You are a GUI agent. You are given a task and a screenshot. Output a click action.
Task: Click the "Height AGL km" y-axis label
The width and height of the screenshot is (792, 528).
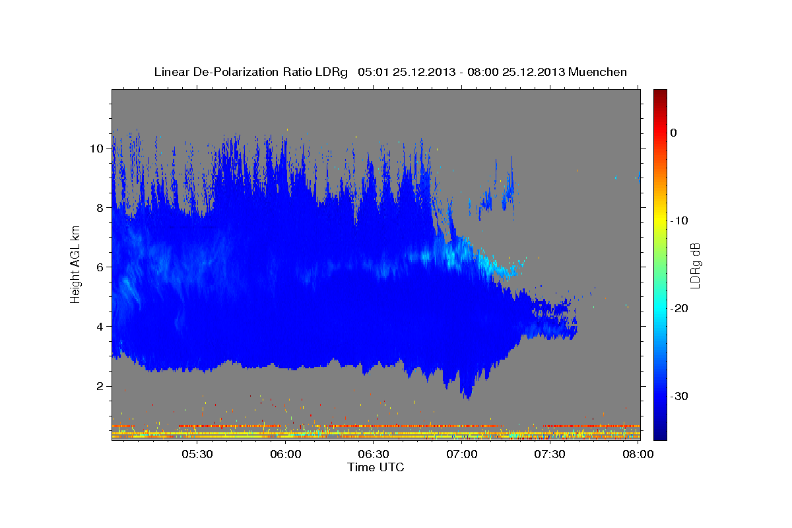click(75, 264)
